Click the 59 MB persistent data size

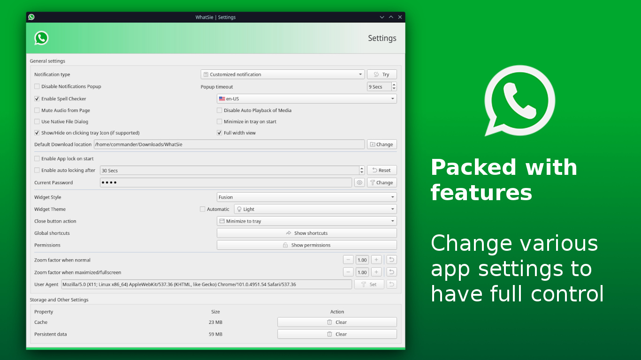tap(215, 335)
